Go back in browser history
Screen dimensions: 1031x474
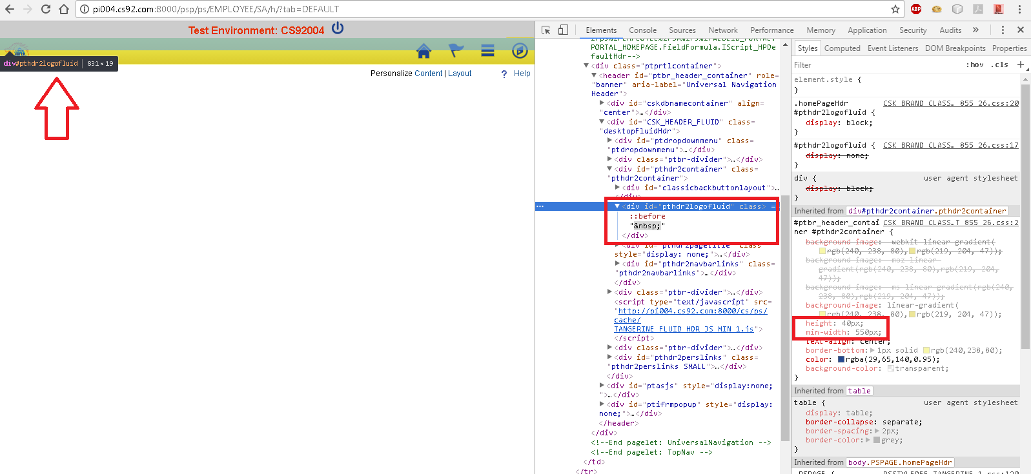tap(10, 9)
